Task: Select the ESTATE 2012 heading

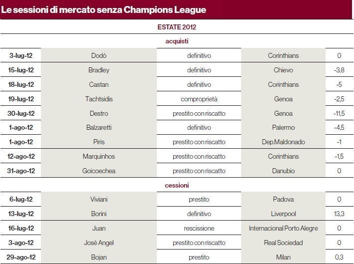Action: tap(177, 27)
